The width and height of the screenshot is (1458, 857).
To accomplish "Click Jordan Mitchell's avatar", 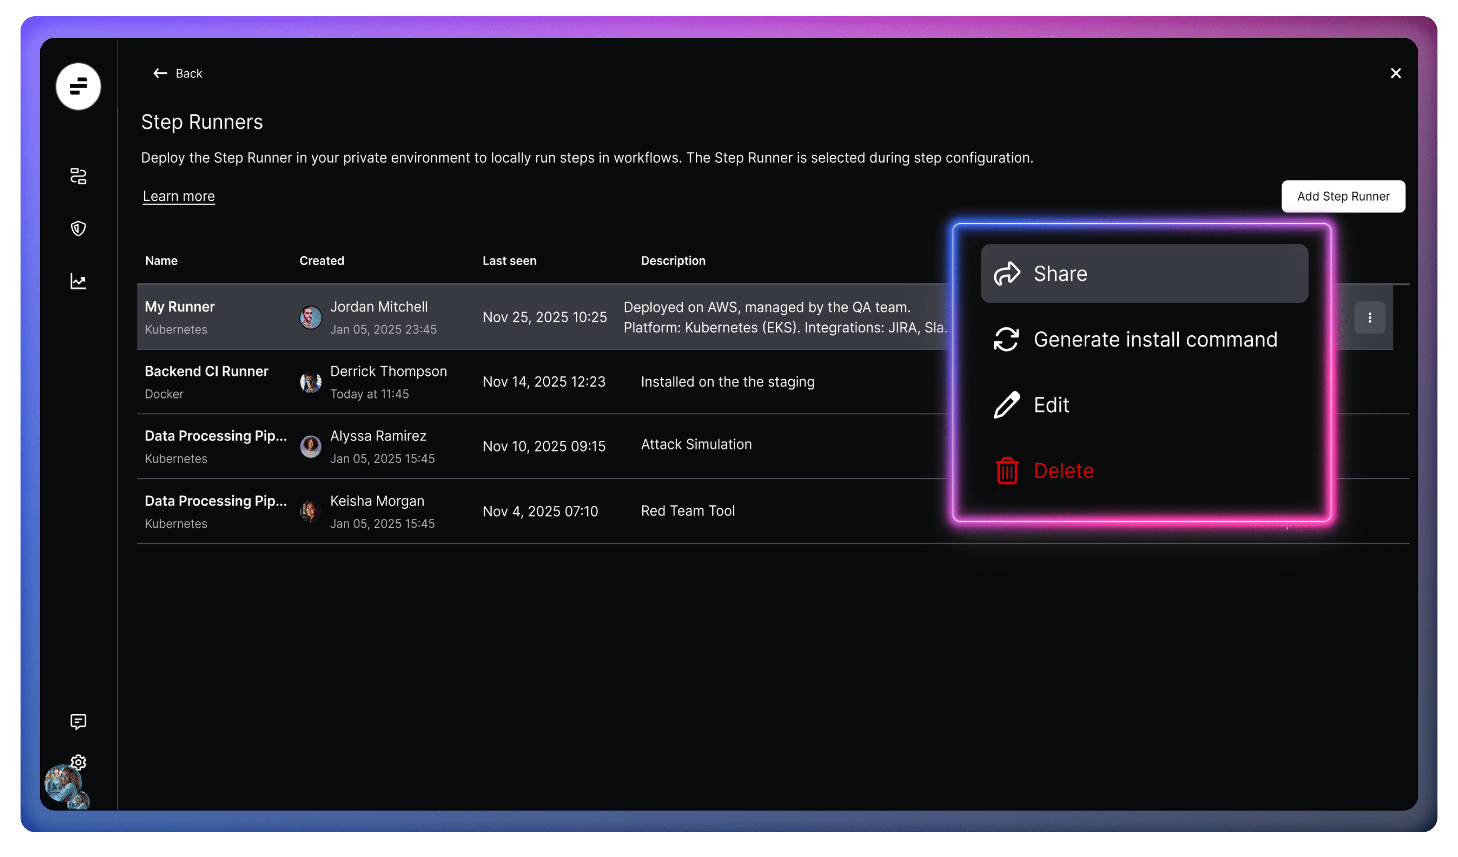I will (311, 317).
